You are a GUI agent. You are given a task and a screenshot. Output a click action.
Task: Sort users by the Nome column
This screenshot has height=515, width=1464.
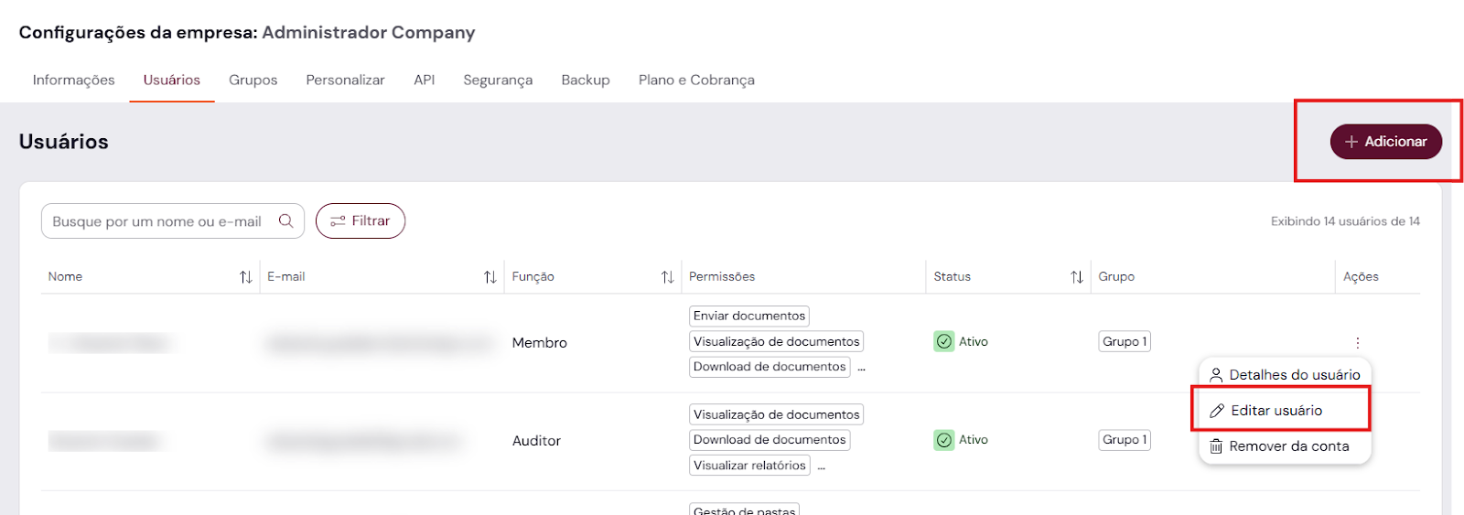[x=246, y=277]
